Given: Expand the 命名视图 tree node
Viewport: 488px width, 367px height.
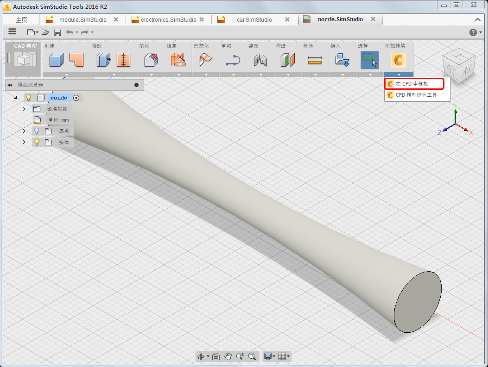Looking at the screenshot, I should pos(24,109).
